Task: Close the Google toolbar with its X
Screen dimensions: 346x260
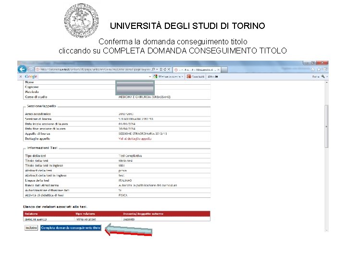Action: [x=21, y=77]
